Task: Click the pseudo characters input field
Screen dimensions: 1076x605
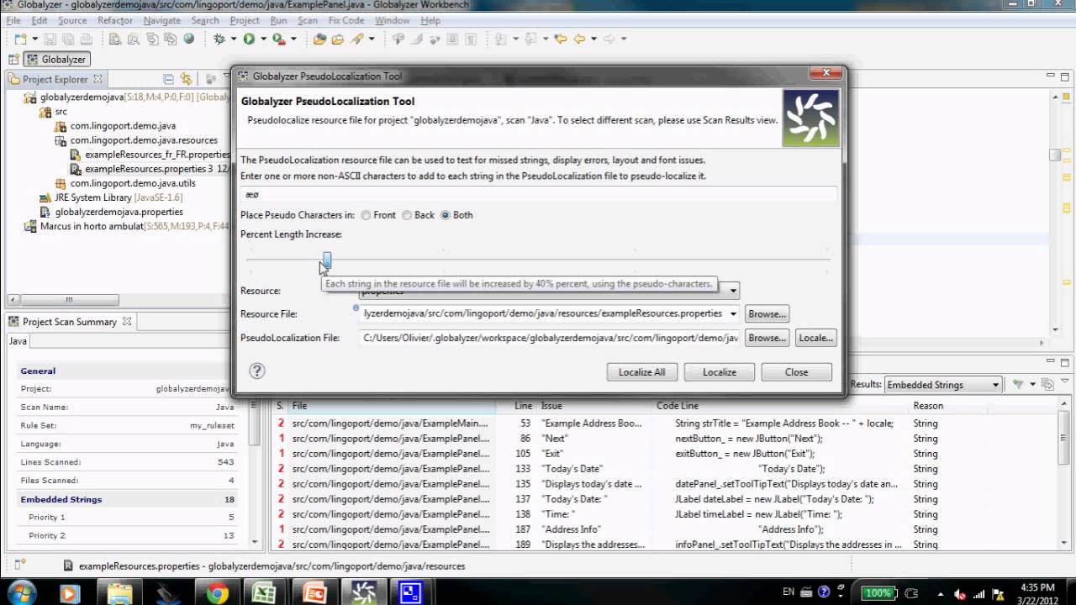Action: pyautogui.click(x=538, y=194)
